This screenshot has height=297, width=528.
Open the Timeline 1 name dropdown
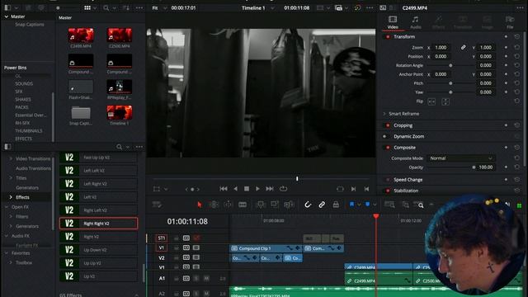[x=257, y=7]
